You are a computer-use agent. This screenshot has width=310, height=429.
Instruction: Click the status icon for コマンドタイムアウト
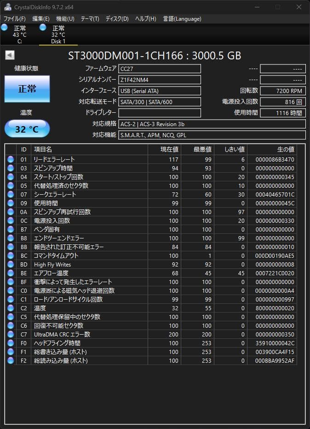point(11,255)
